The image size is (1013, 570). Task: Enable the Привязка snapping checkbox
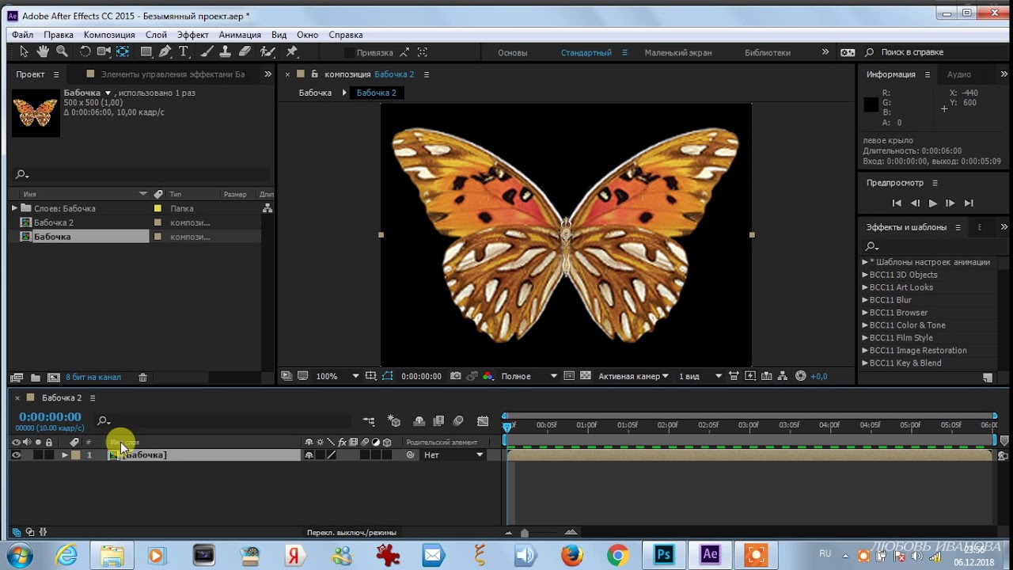click(x=349, y=52)
